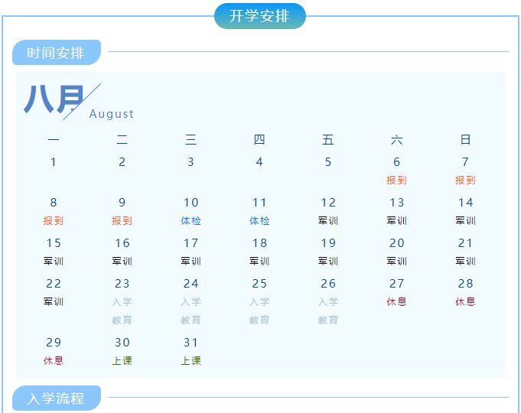Select date 12 in the calendar
521x413 pixels.
click(x=328, y=203)
